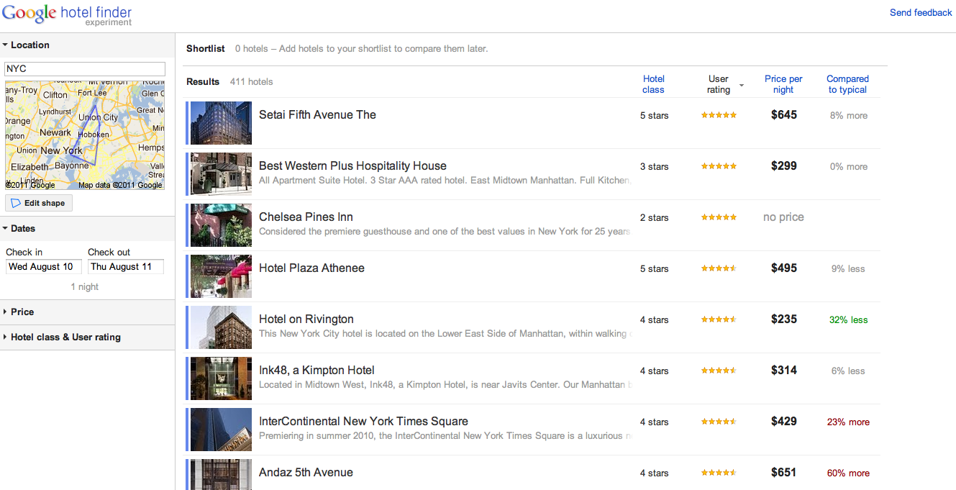Viewport: 956px width, 490px height.
Task: Click the $429 InterContinental price
Action: (x=783, y=421)
